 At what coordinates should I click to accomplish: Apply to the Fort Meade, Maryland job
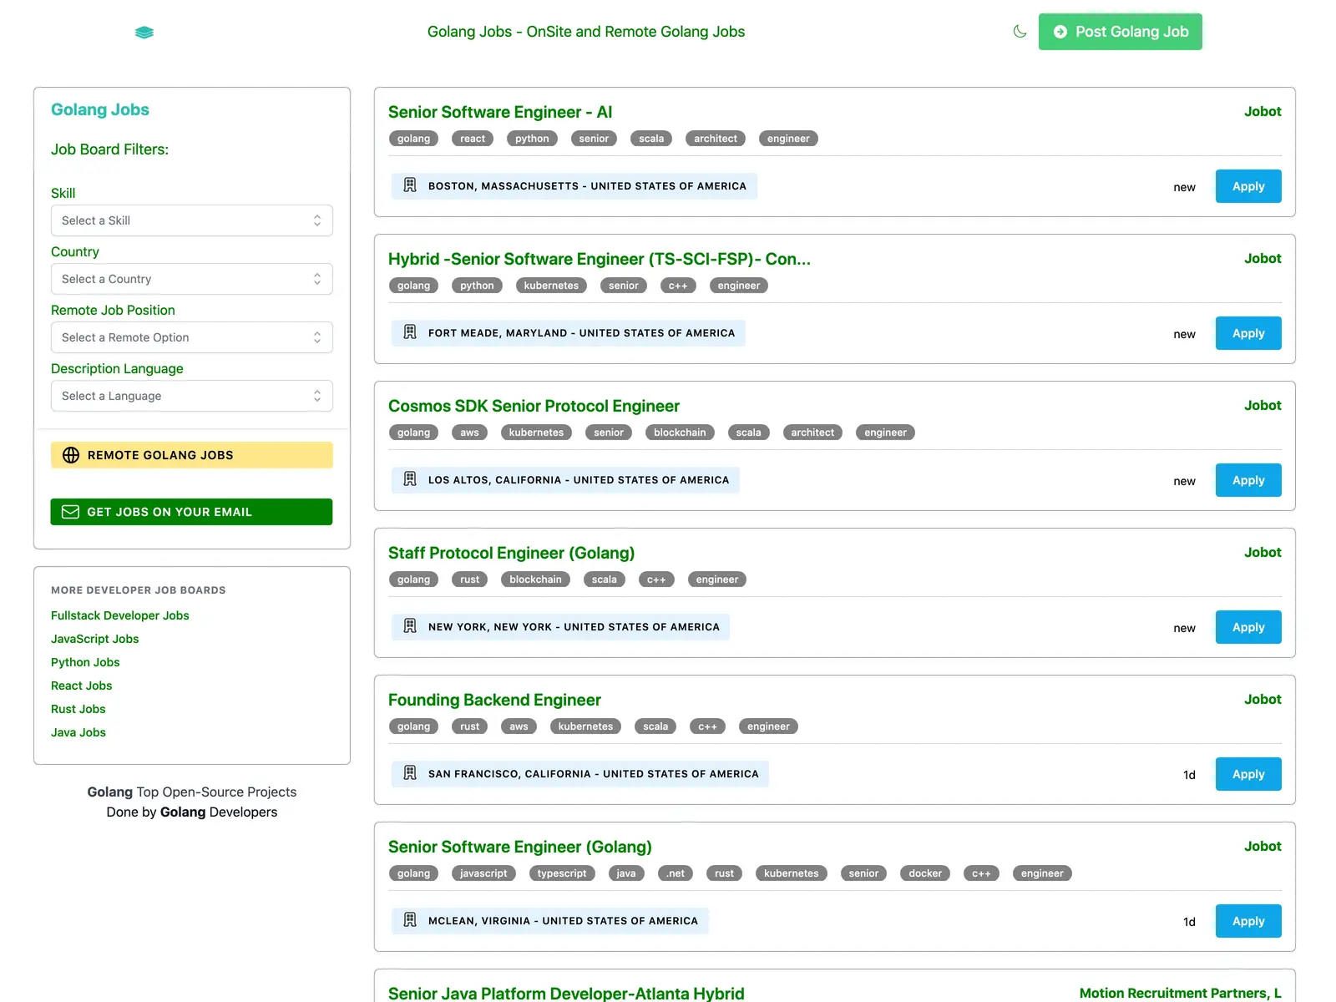pyautogui.click(x=1248, y=333)
